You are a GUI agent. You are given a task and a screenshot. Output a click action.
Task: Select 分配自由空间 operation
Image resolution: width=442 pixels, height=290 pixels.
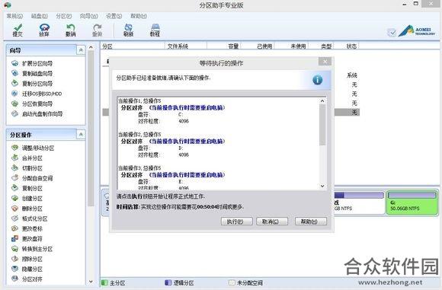(x=32, y=178)
